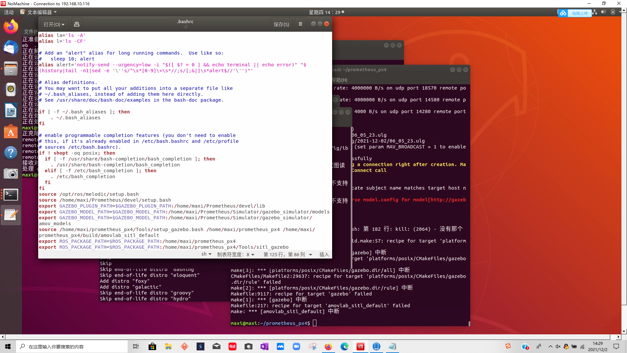Viewport: 627px width, 353px height.
Task: Switch to Terminal in the dock
Action: [x=11, y=195]
